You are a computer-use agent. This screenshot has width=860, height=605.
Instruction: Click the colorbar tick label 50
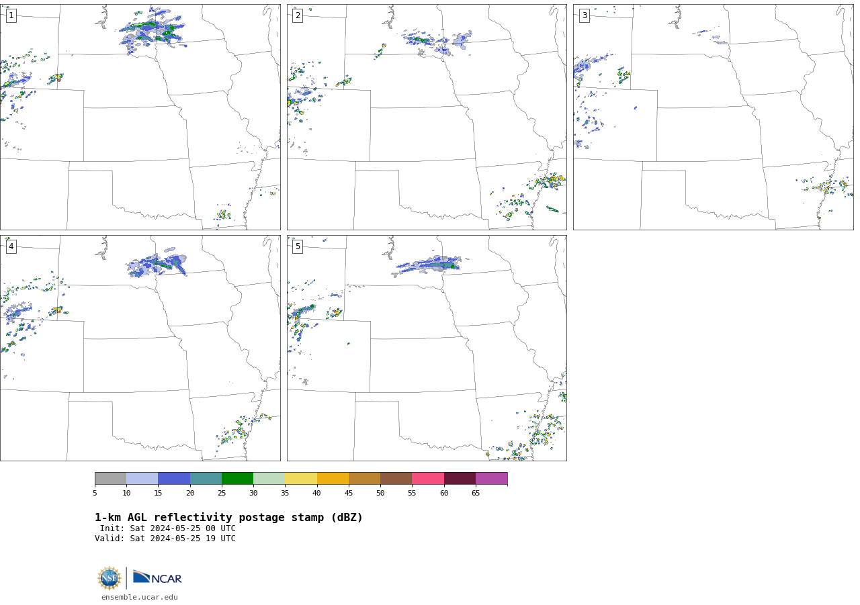tap(380, 494)
